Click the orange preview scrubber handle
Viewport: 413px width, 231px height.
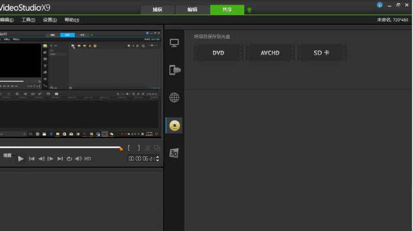click(121, 149)
